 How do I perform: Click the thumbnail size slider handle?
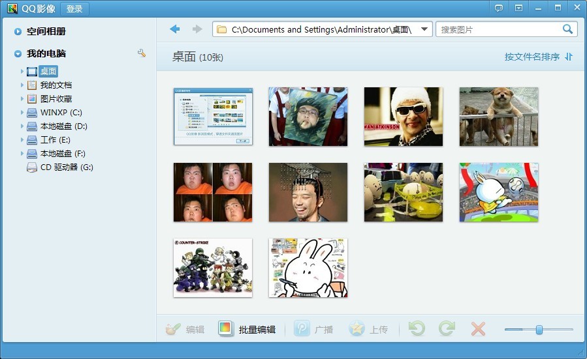539,330
